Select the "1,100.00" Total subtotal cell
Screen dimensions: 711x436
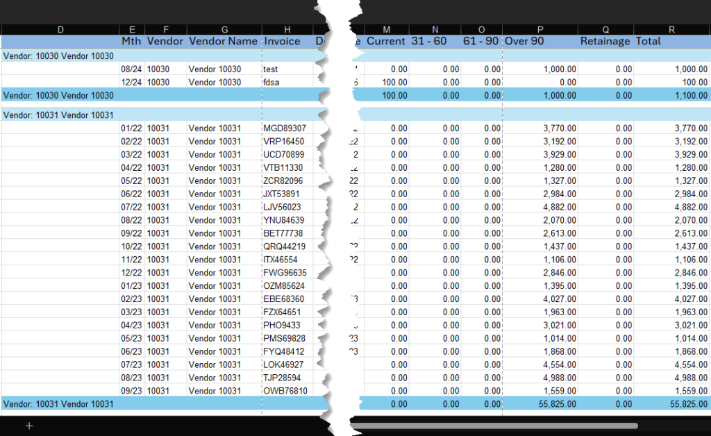[671, 96]
